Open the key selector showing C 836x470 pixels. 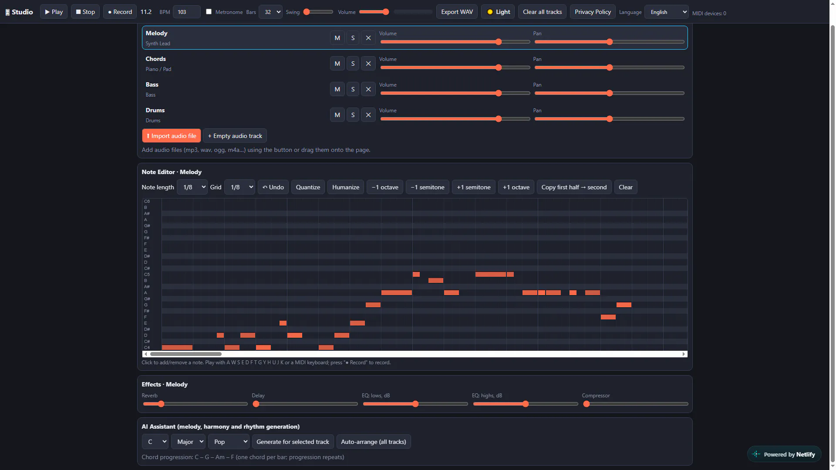[x=155, y=442]
